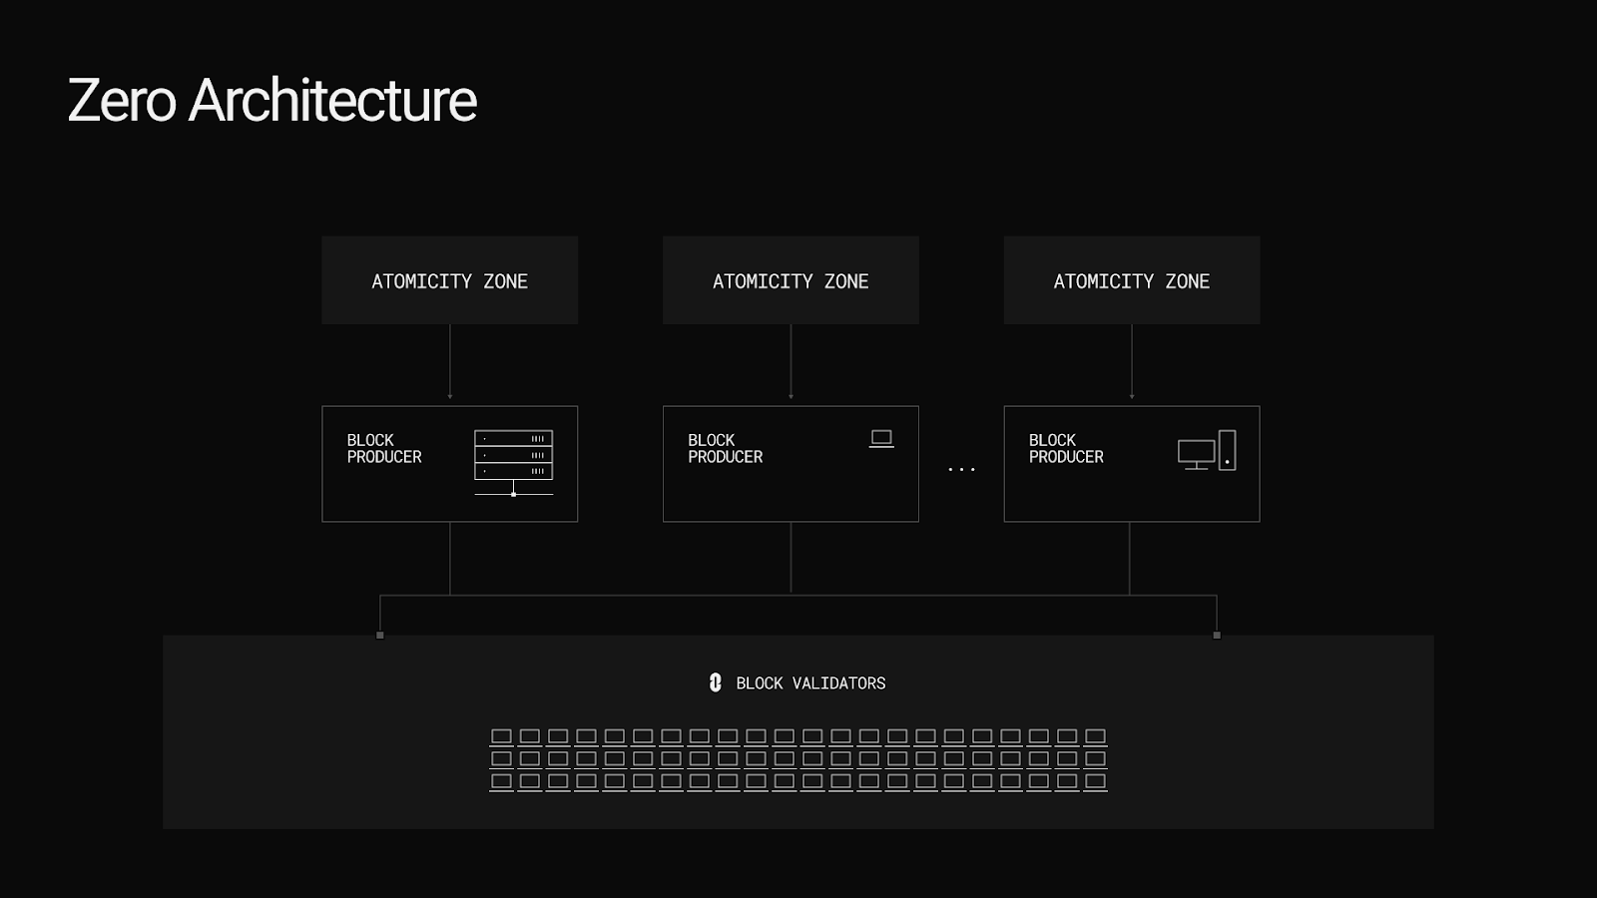The width and height of the screenshot is (1597, 898).
Task: Pick last validator laptop icon in middle row
Action: 1095,759
